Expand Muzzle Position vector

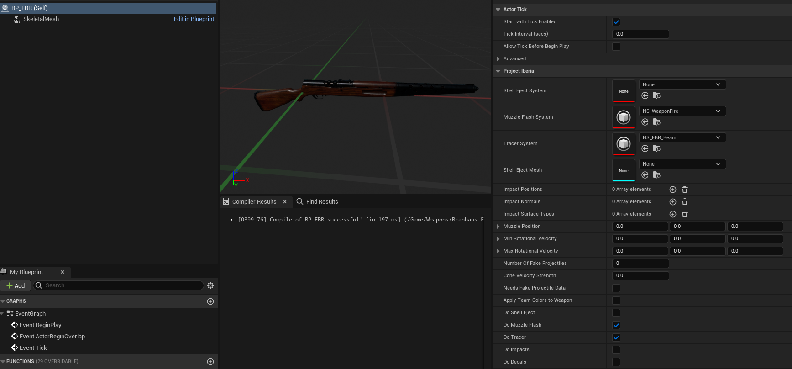[498, 227]
